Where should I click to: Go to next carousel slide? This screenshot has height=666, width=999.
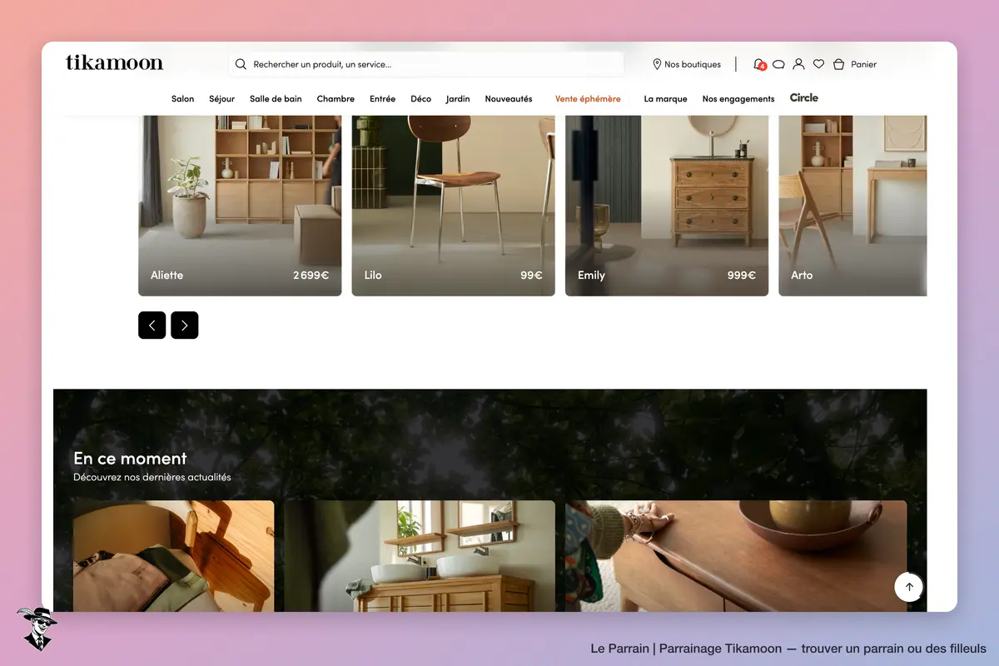(x=184, y=326)
